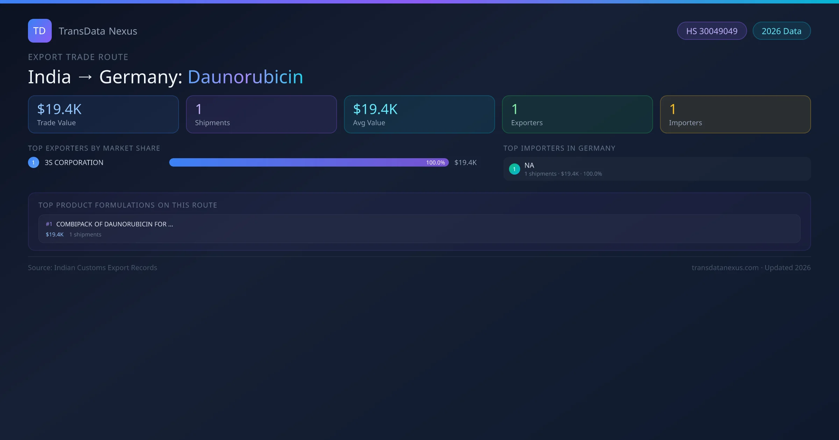Open Source: Indian Customs Export Records
The width and height of the screenshot is (839, 440).
coord(93,267)
